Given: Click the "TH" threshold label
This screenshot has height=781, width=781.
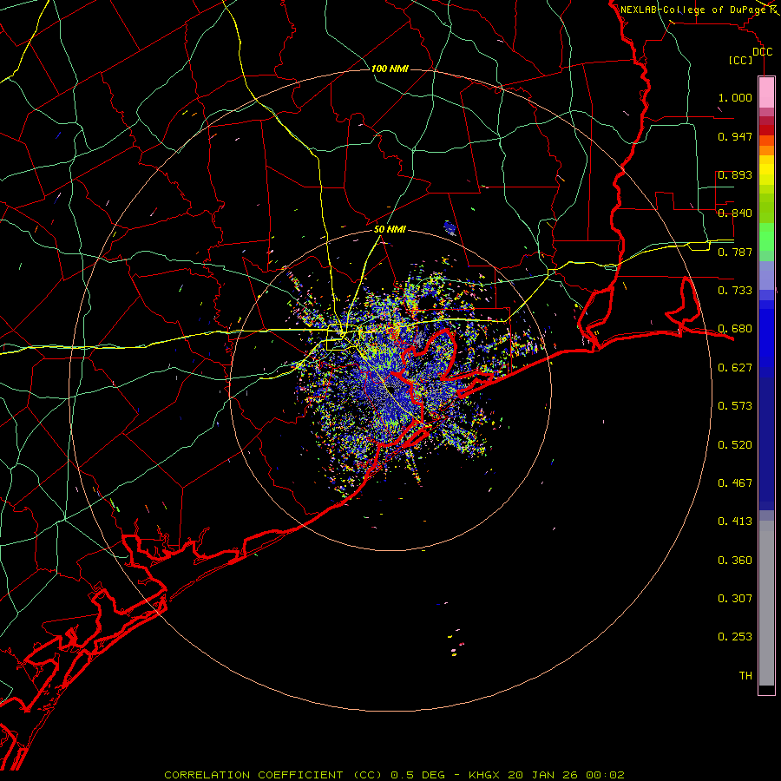Looking at the screenshot, I should pos(745,675).
